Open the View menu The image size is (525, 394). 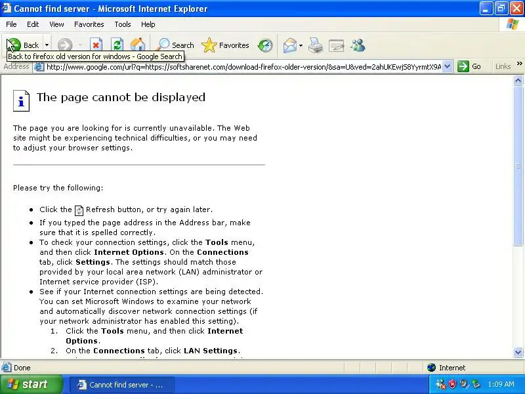[x=56, y=24]
